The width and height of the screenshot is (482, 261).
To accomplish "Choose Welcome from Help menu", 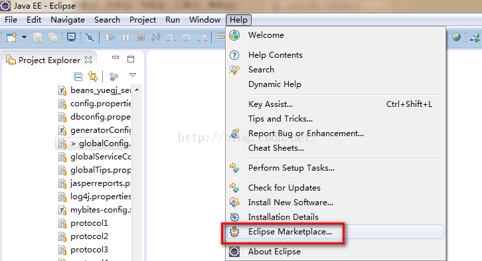I will pyautogui.click(x=336, y=35).
